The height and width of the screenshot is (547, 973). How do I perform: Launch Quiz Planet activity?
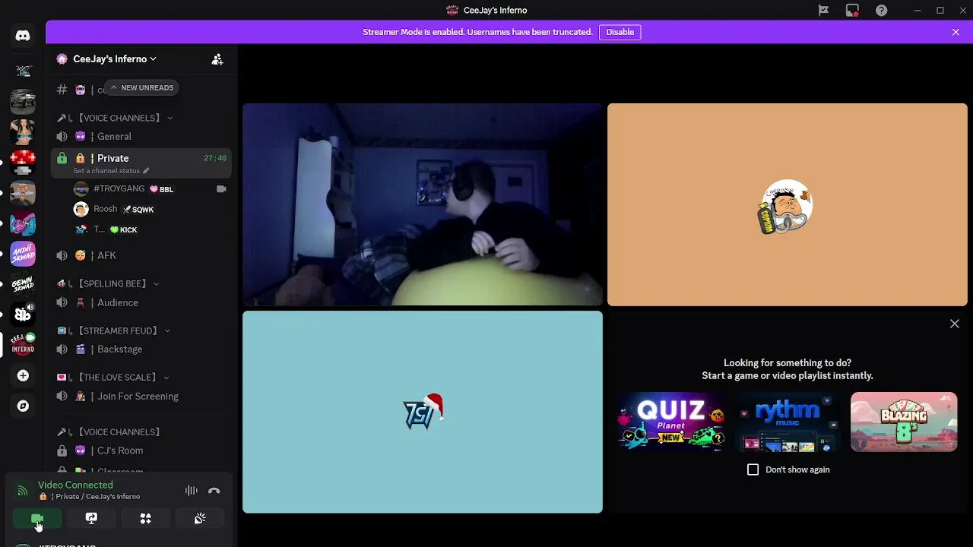pyautogui.click(x=670, y=422)
